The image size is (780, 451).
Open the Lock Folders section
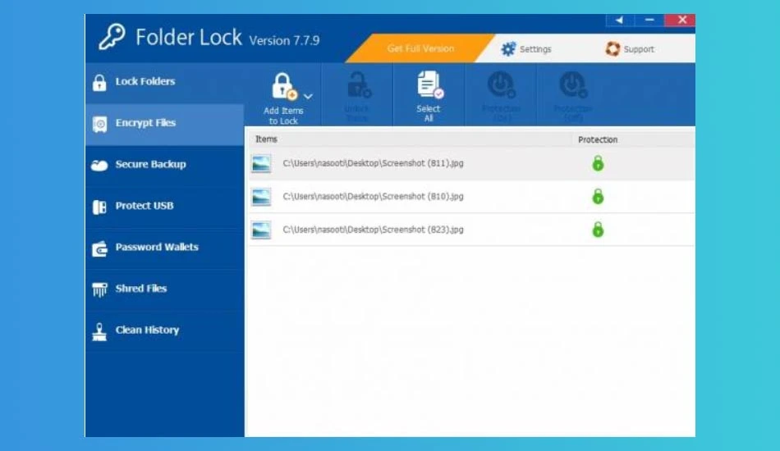click(x=165, y=82)
